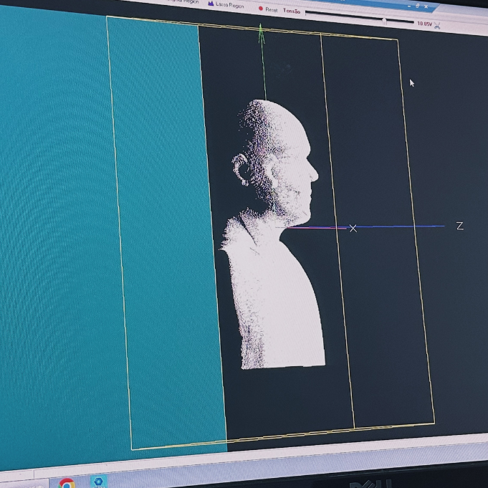Click the X axis marker

pyautogui.click(x=353, y=228)
